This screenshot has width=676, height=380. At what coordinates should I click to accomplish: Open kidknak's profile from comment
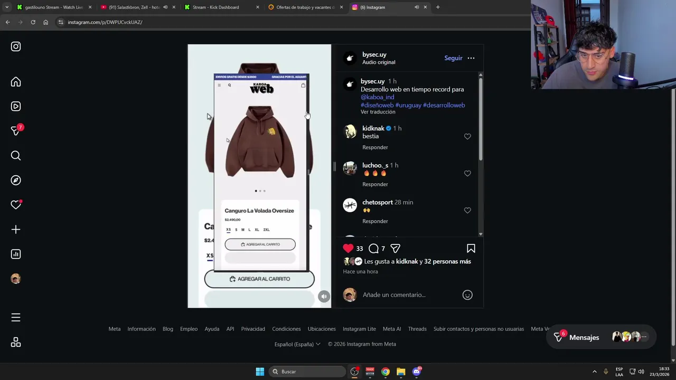[373, 128]
